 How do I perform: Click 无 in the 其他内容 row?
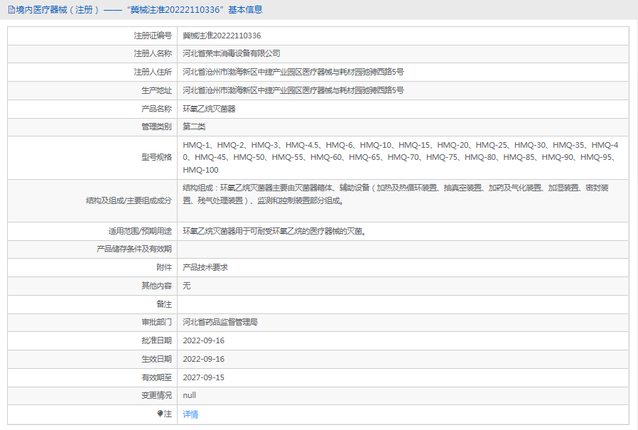[x=186, y=286]
